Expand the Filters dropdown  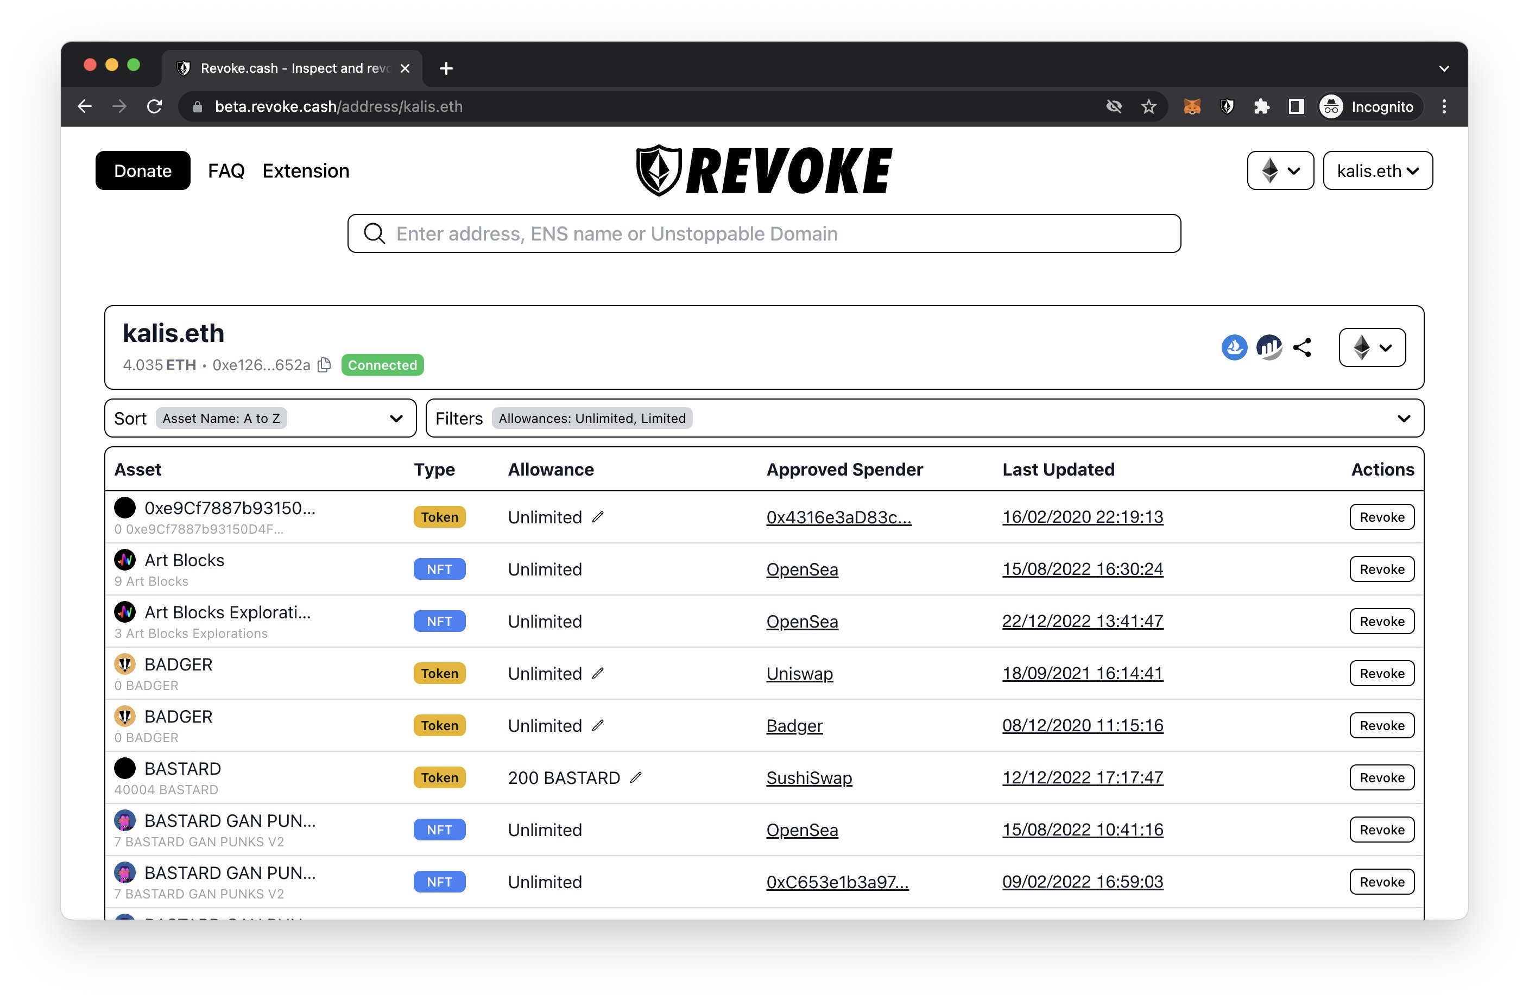pyautogui.click(x=925, y=418)
